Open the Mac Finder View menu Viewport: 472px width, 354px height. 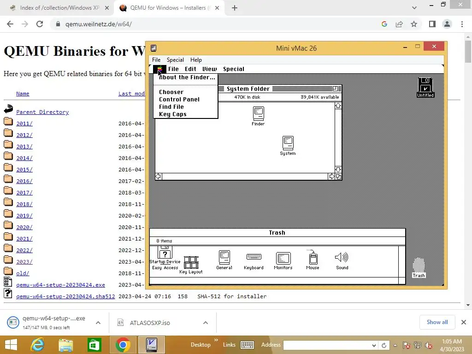tap(210, 69)
